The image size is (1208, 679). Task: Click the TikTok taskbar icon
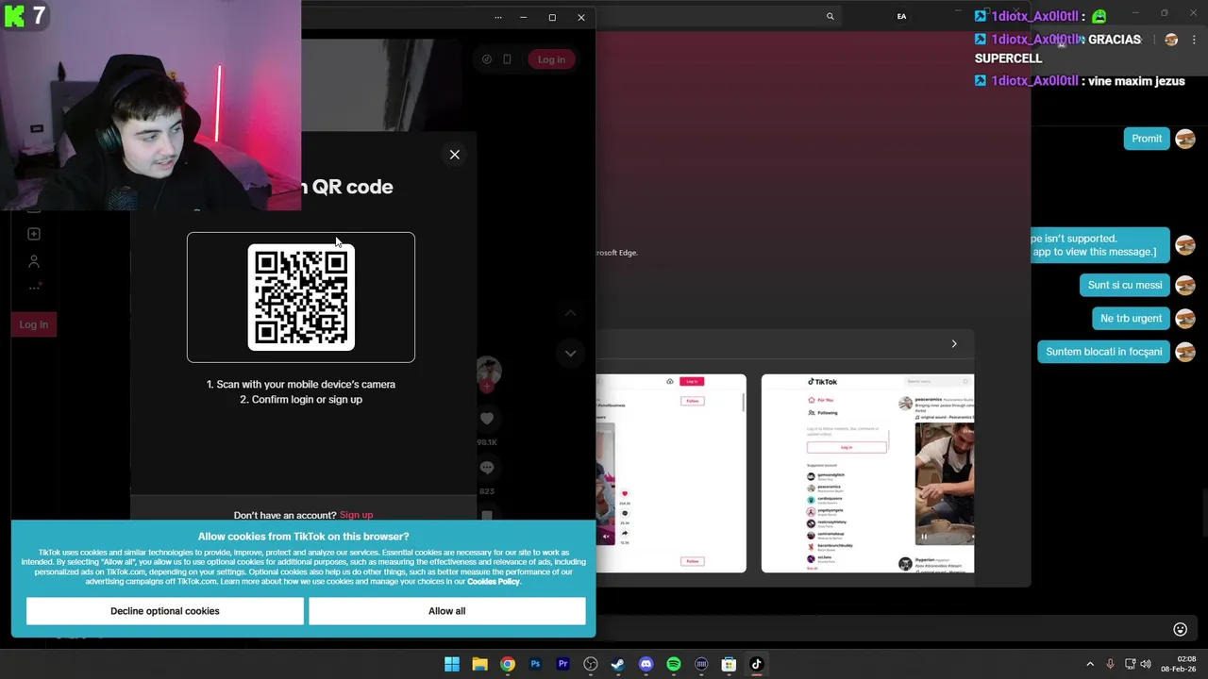756,664
